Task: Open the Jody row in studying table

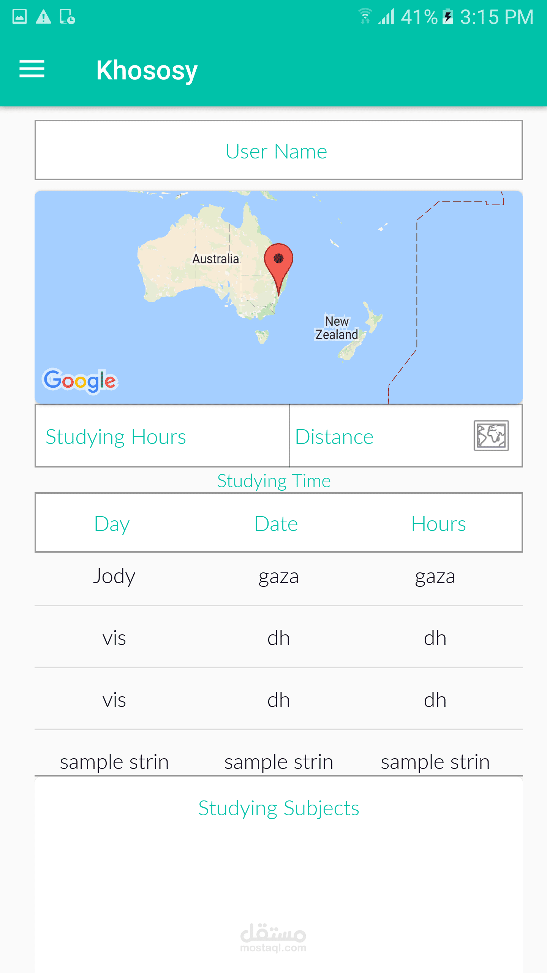Action: (114, 576)
